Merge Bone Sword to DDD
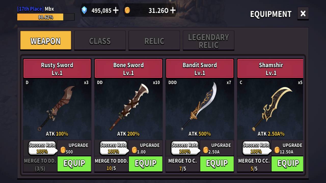The image size is (326, 183). point(112,164)
